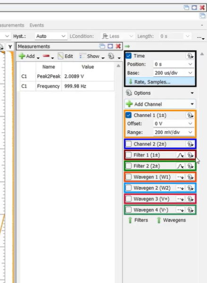Open Wavegen 3 gear settings icon
Image resolution: width=207 pixels, height=283 pixels.
[190, 199]
